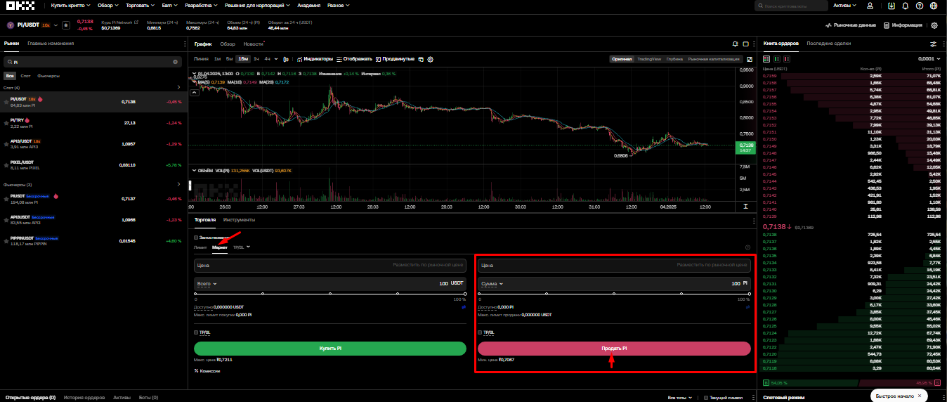Expand the Купить крипто menu
The image size is (947, 402).
coord(70,6)
